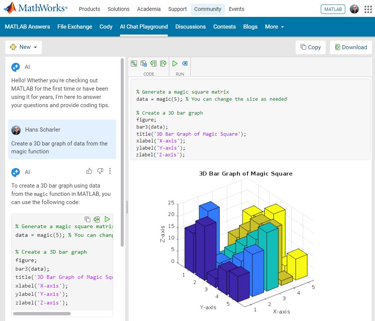375x321 pixels.
Task: Give the AI response a thumbs down
Action: pyautogui.click(x=100, y=171)
